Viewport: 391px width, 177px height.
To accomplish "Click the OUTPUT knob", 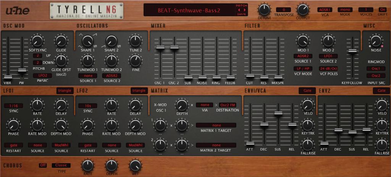I will point(303,10).
